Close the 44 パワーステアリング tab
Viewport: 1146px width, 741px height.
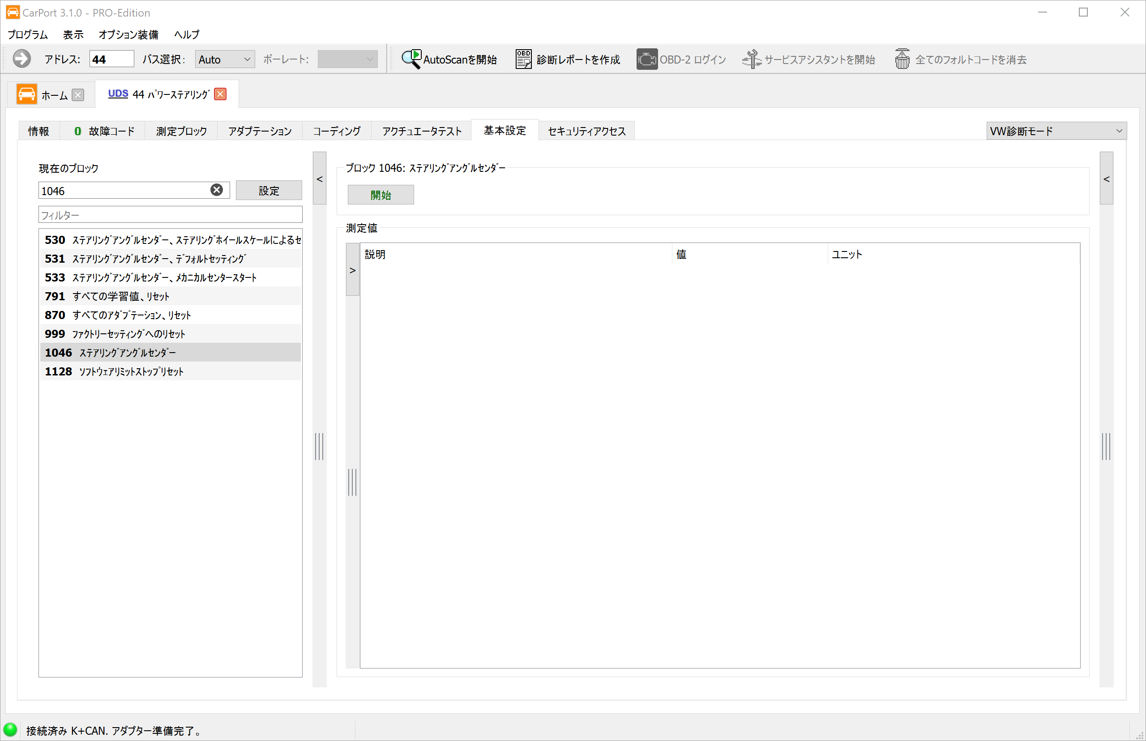click(x=220, y=94)
